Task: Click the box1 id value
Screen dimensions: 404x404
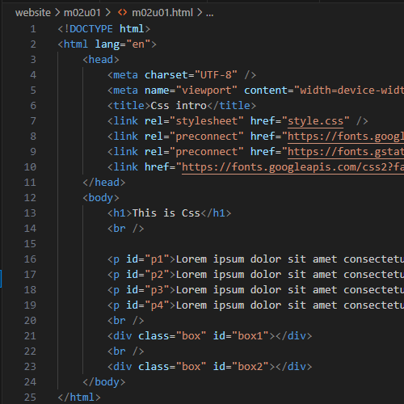Action: 250,336
